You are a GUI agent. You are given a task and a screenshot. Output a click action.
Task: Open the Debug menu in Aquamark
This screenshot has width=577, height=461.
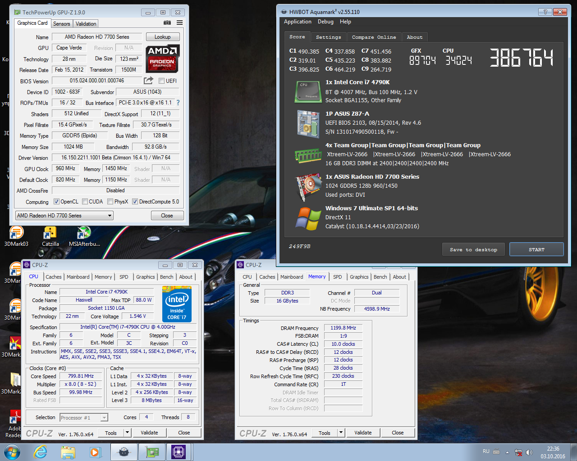[x=325, y=22]
